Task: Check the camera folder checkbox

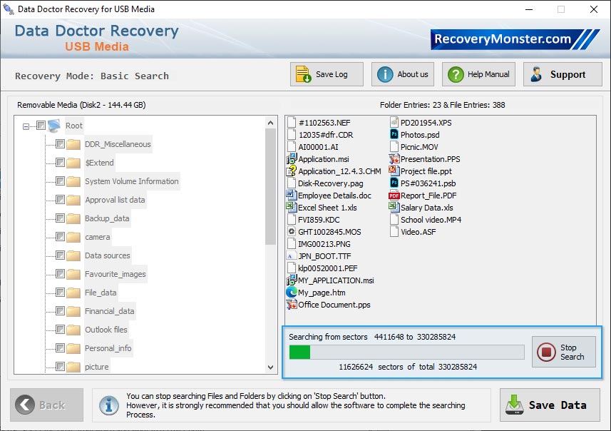Action: [x=61, y=237]
